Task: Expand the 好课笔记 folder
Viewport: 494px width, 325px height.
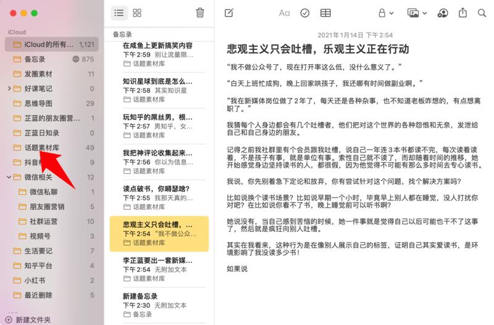Action: point(9,88)
